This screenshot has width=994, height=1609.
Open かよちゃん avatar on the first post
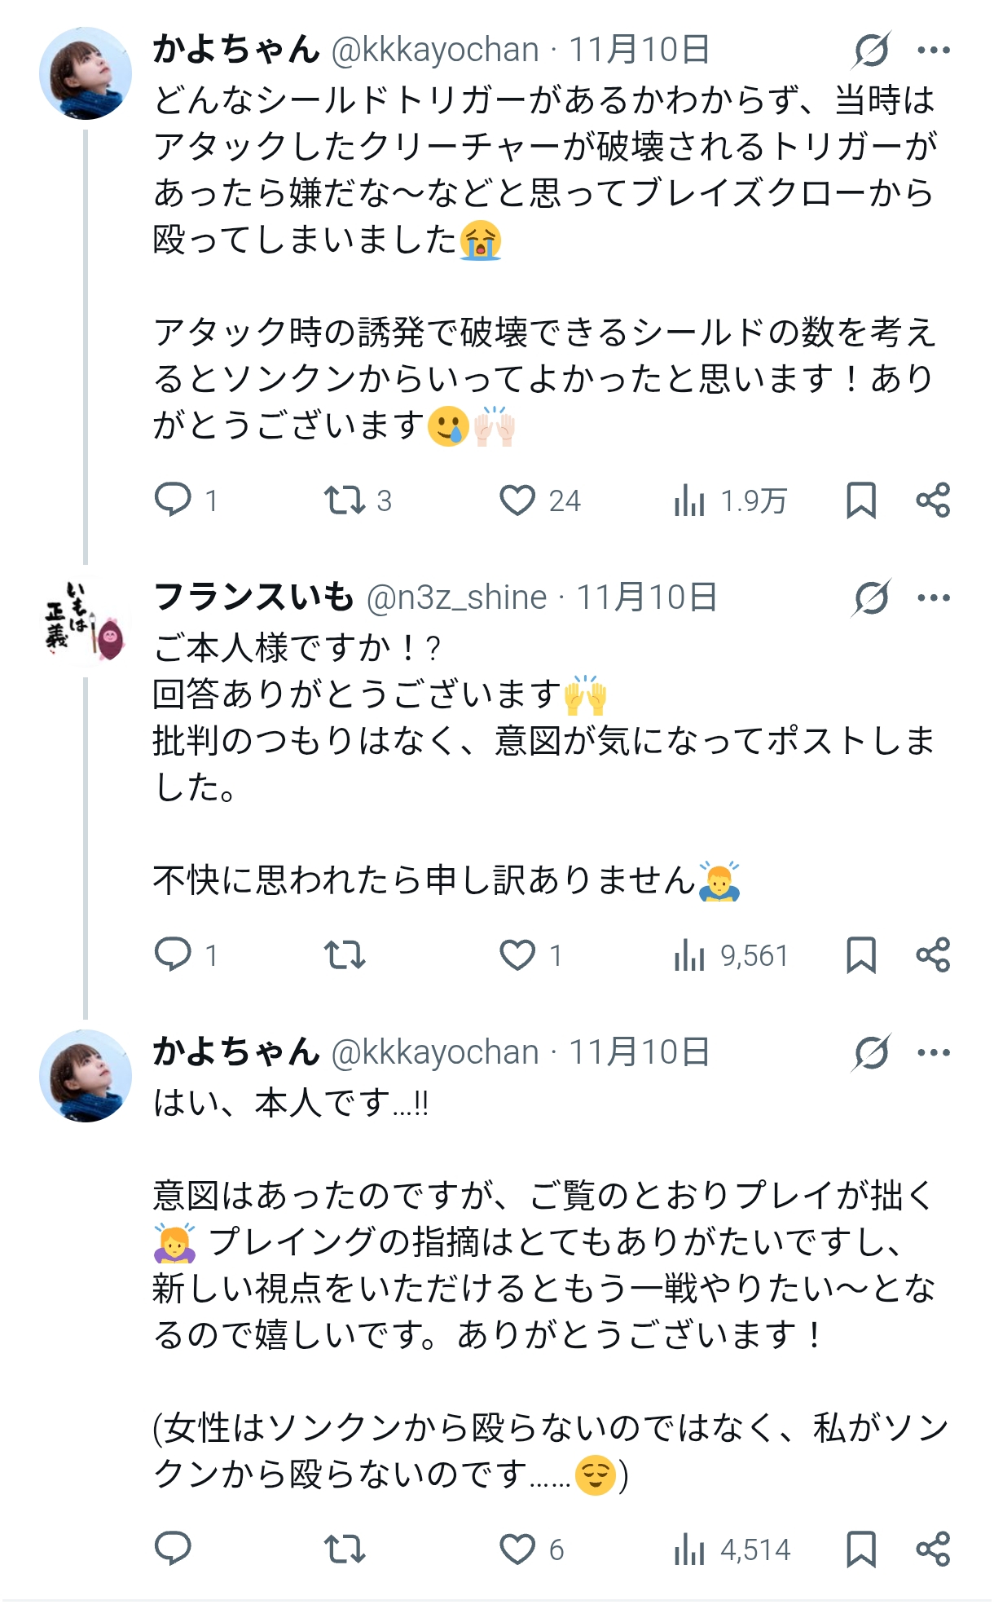pos(85,73)
